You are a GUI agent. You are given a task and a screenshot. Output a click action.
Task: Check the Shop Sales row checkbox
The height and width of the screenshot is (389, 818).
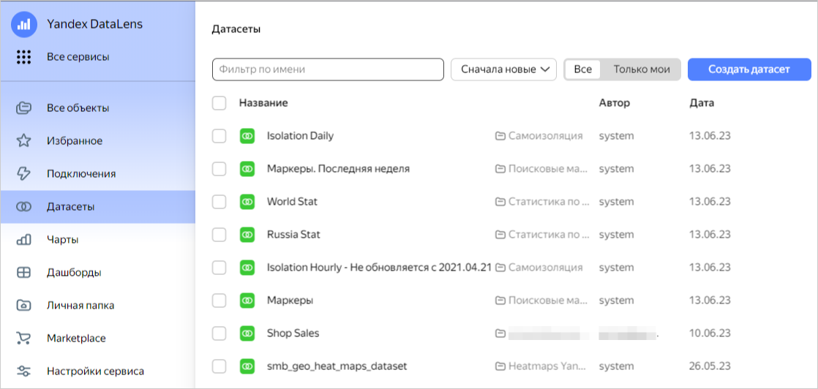(x=219, y=333)
